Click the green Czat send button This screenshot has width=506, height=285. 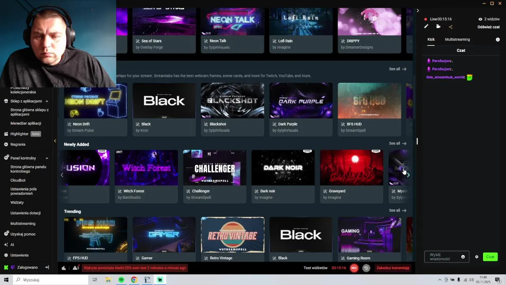490,257
